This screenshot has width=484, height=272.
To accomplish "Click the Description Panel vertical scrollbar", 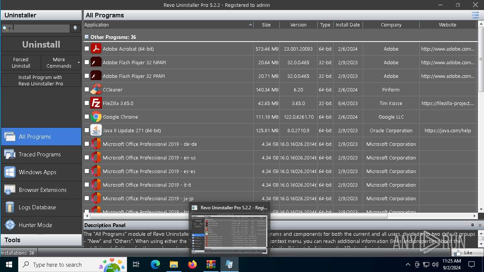I will click(x=481, y=239).
